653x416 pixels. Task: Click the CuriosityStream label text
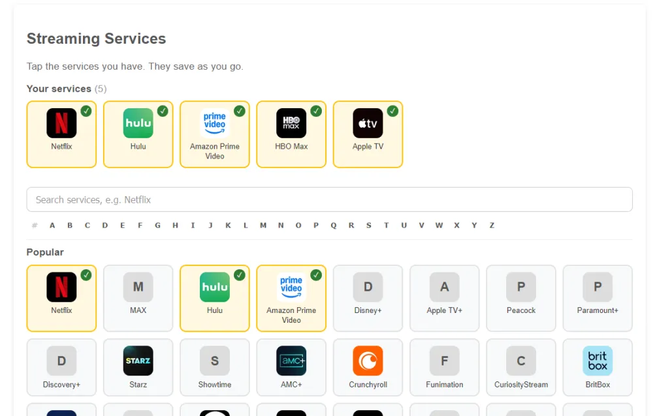(x=521, y=385)
